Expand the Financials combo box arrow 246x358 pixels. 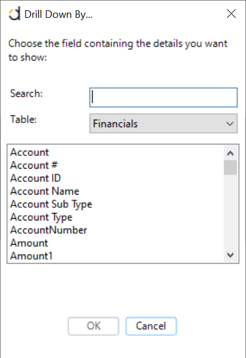tap(230, 124)
